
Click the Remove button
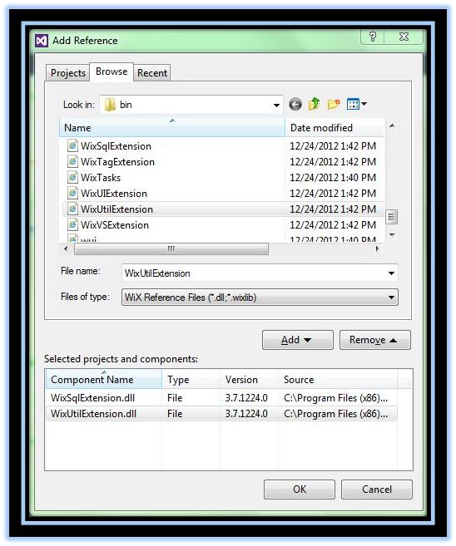click(375, 340)
